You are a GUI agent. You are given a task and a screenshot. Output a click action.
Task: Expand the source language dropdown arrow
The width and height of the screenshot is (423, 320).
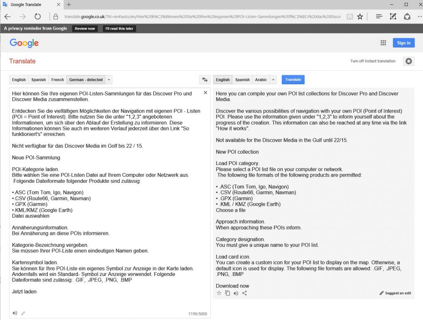coord(109,80)
